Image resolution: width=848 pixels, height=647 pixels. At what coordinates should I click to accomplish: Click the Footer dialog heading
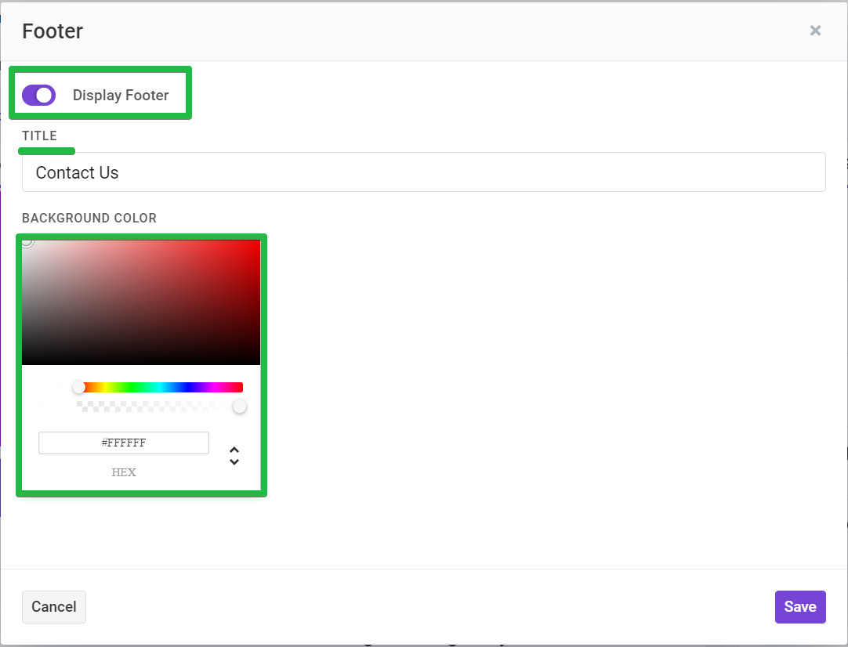[53, 31]
